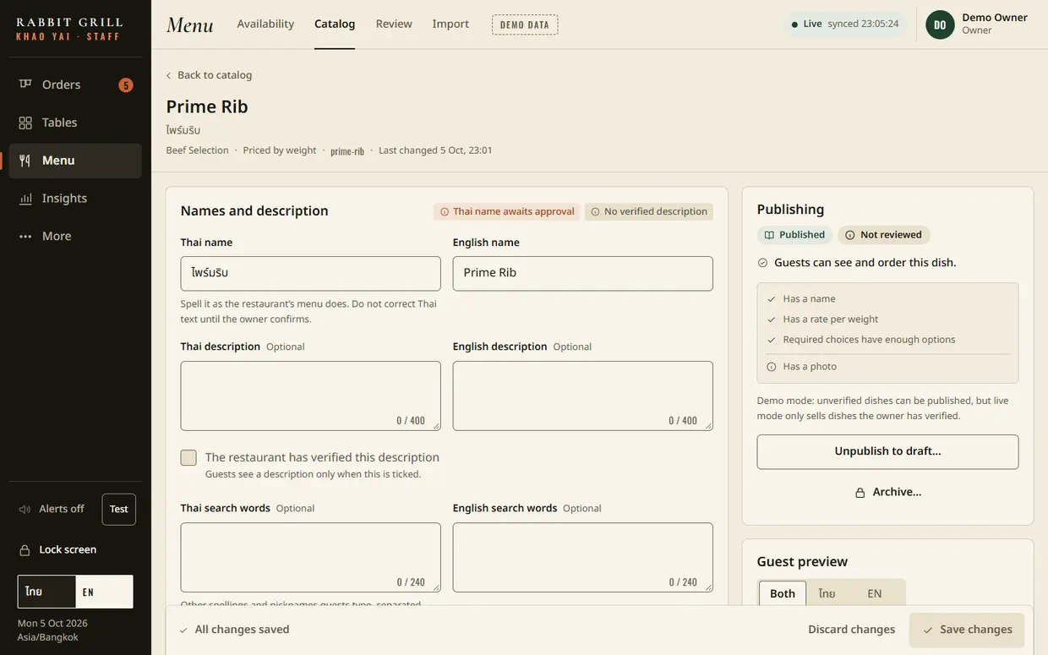Click the Guests can see circle-check icon
This screenshot has height=655, width=1048.
tap(762, 263)
